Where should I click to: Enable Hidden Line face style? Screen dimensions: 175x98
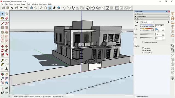pyautogui.click(x=45, y=8)
